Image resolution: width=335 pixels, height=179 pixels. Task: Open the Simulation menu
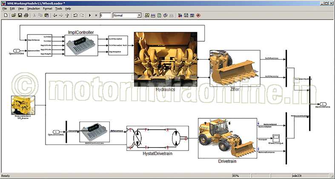point(33,9)
